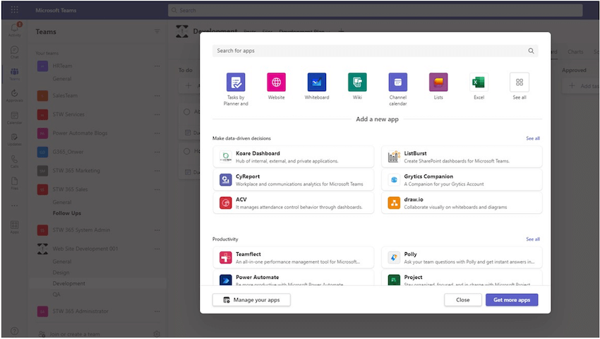Click Get more apps button
This screenshot has height=339, width=600.
click(512, 300)
